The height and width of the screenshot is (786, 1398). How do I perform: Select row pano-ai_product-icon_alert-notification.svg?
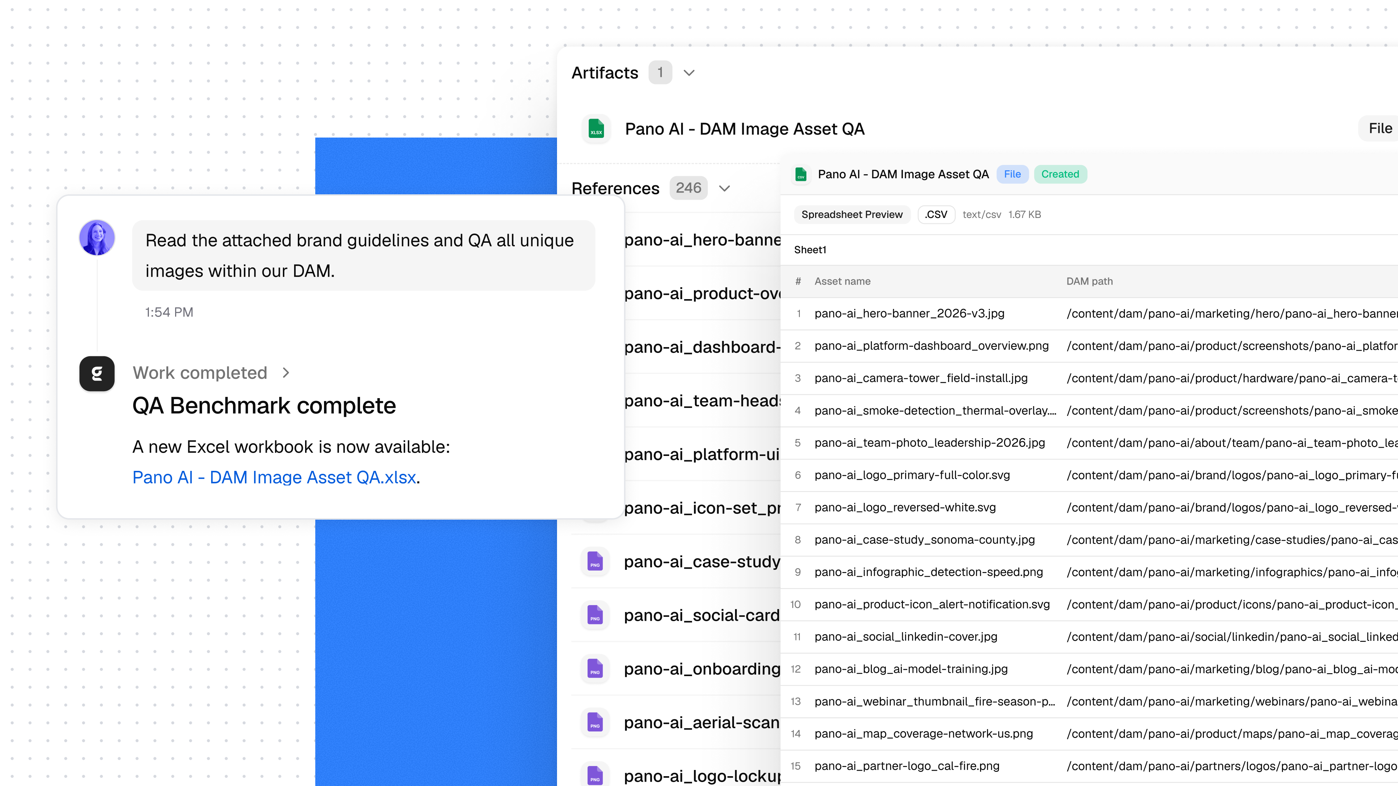(x=1089, y=604)
